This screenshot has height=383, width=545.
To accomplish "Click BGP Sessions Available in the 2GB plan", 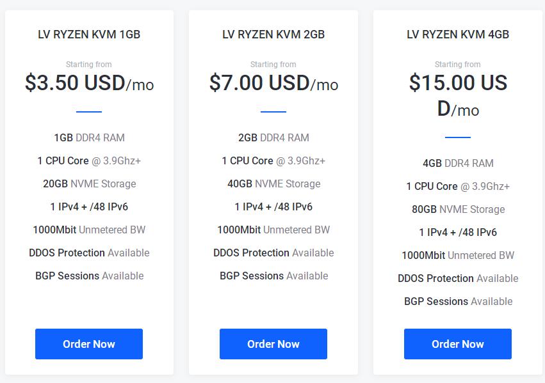I will point(274,276).
